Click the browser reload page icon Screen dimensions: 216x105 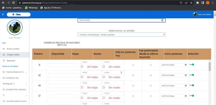[x=13, y=3]
